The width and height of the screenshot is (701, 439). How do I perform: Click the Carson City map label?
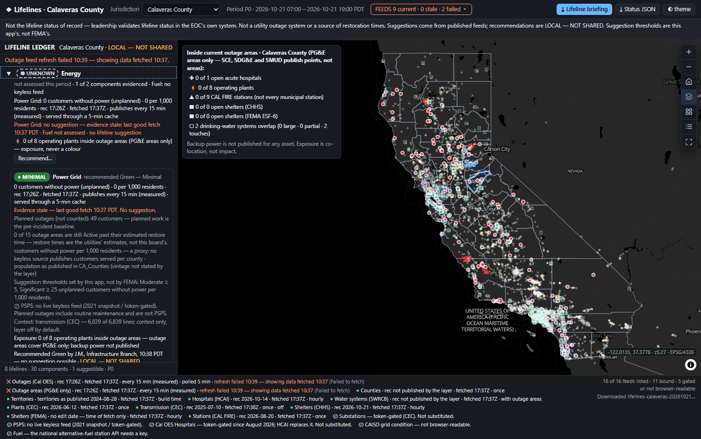click(497, 149)
